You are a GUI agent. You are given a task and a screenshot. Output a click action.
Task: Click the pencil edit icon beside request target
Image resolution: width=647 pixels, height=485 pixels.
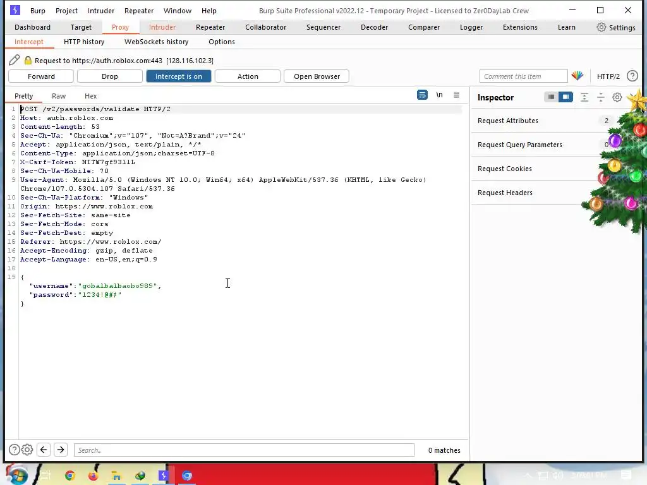15,60
